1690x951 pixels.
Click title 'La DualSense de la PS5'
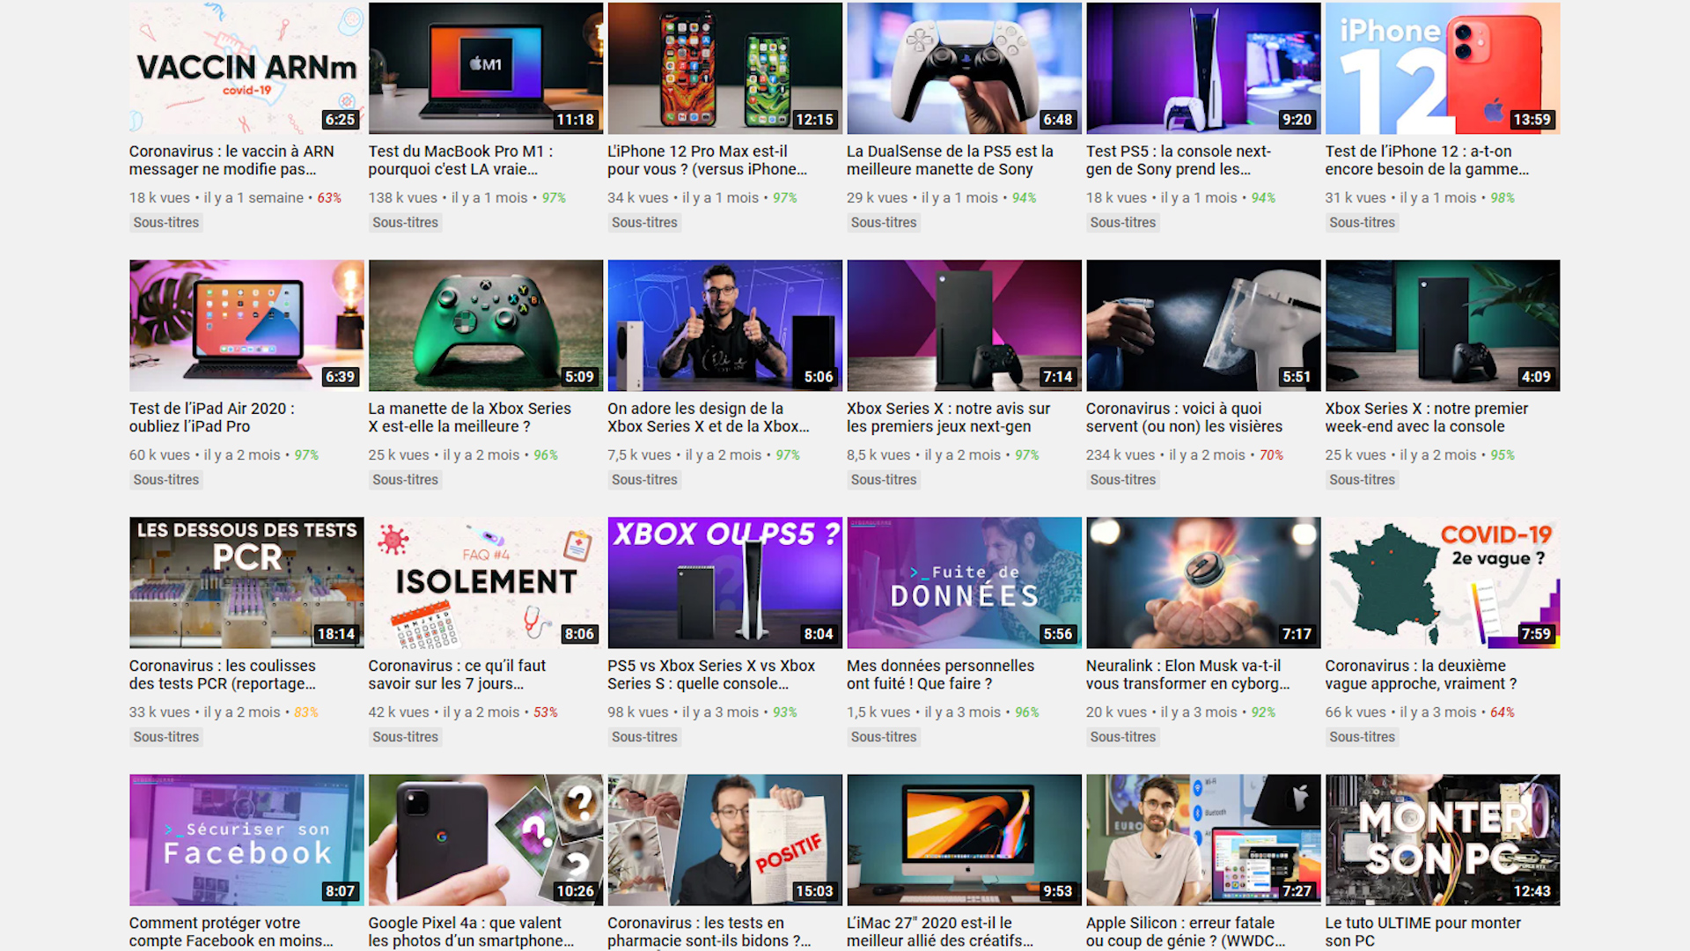pyautogui.click(x=950, y=160)
